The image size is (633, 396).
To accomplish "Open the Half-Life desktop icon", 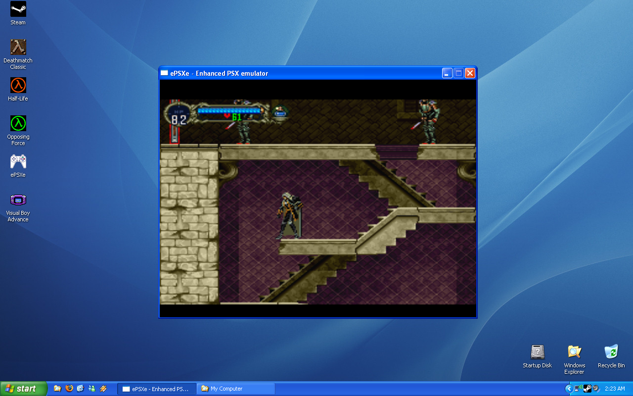I will (18, 85).
